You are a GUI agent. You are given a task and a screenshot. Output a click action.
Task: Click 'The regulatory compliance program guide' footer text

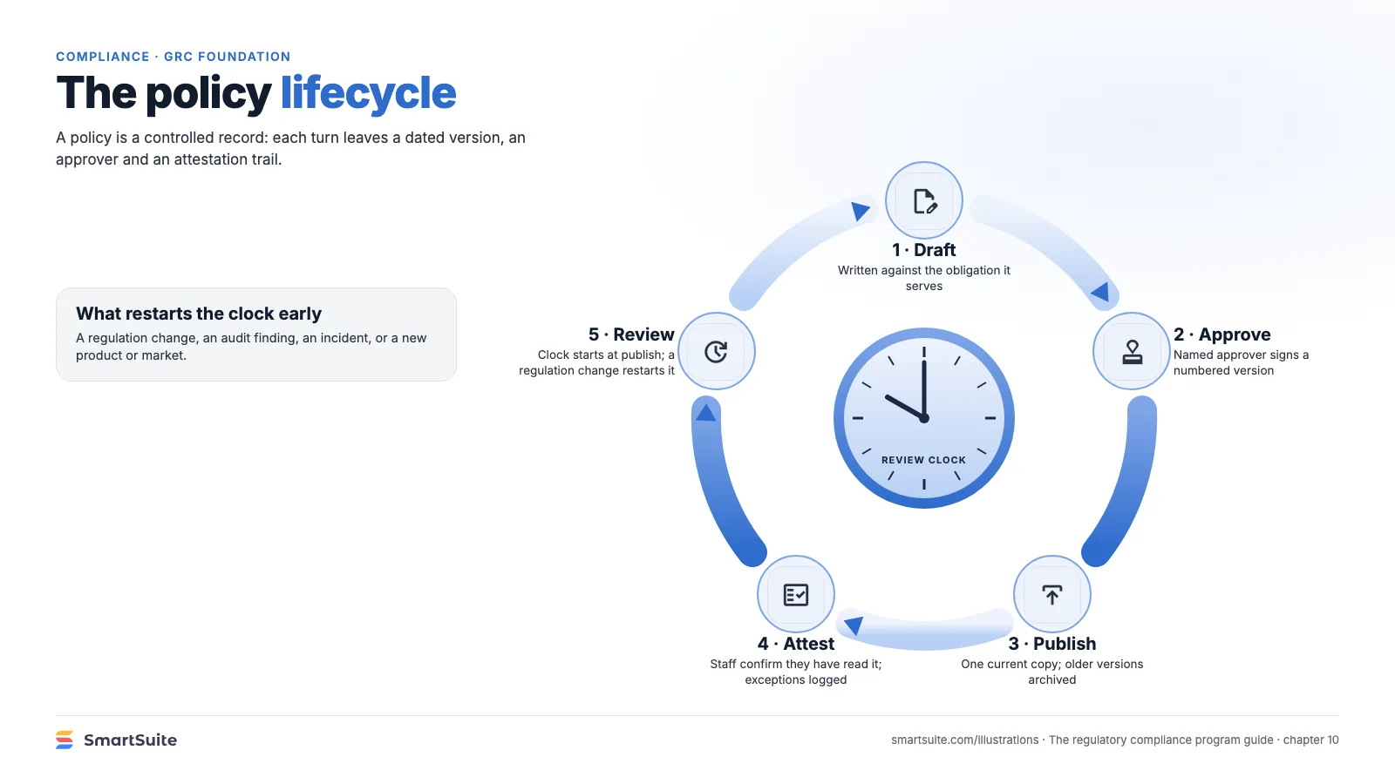pyautogui.click(x=1160, y=740)
